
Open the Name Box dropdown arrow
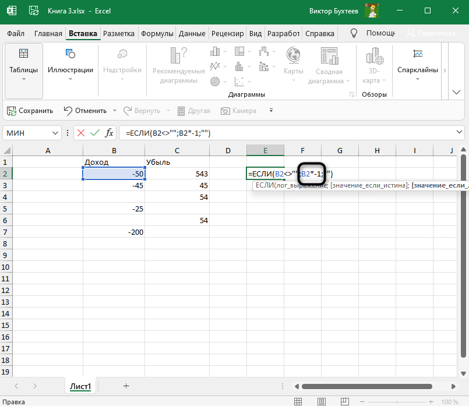click(x=56, y=133)
